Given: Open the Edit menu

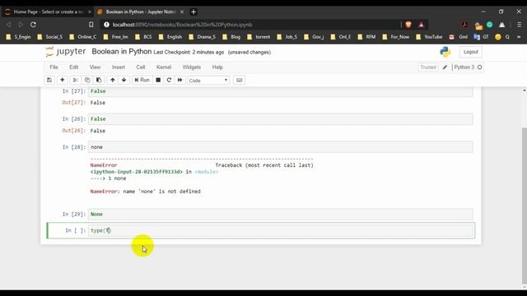Looking at the screenshot, I should [x=74, y=67].
